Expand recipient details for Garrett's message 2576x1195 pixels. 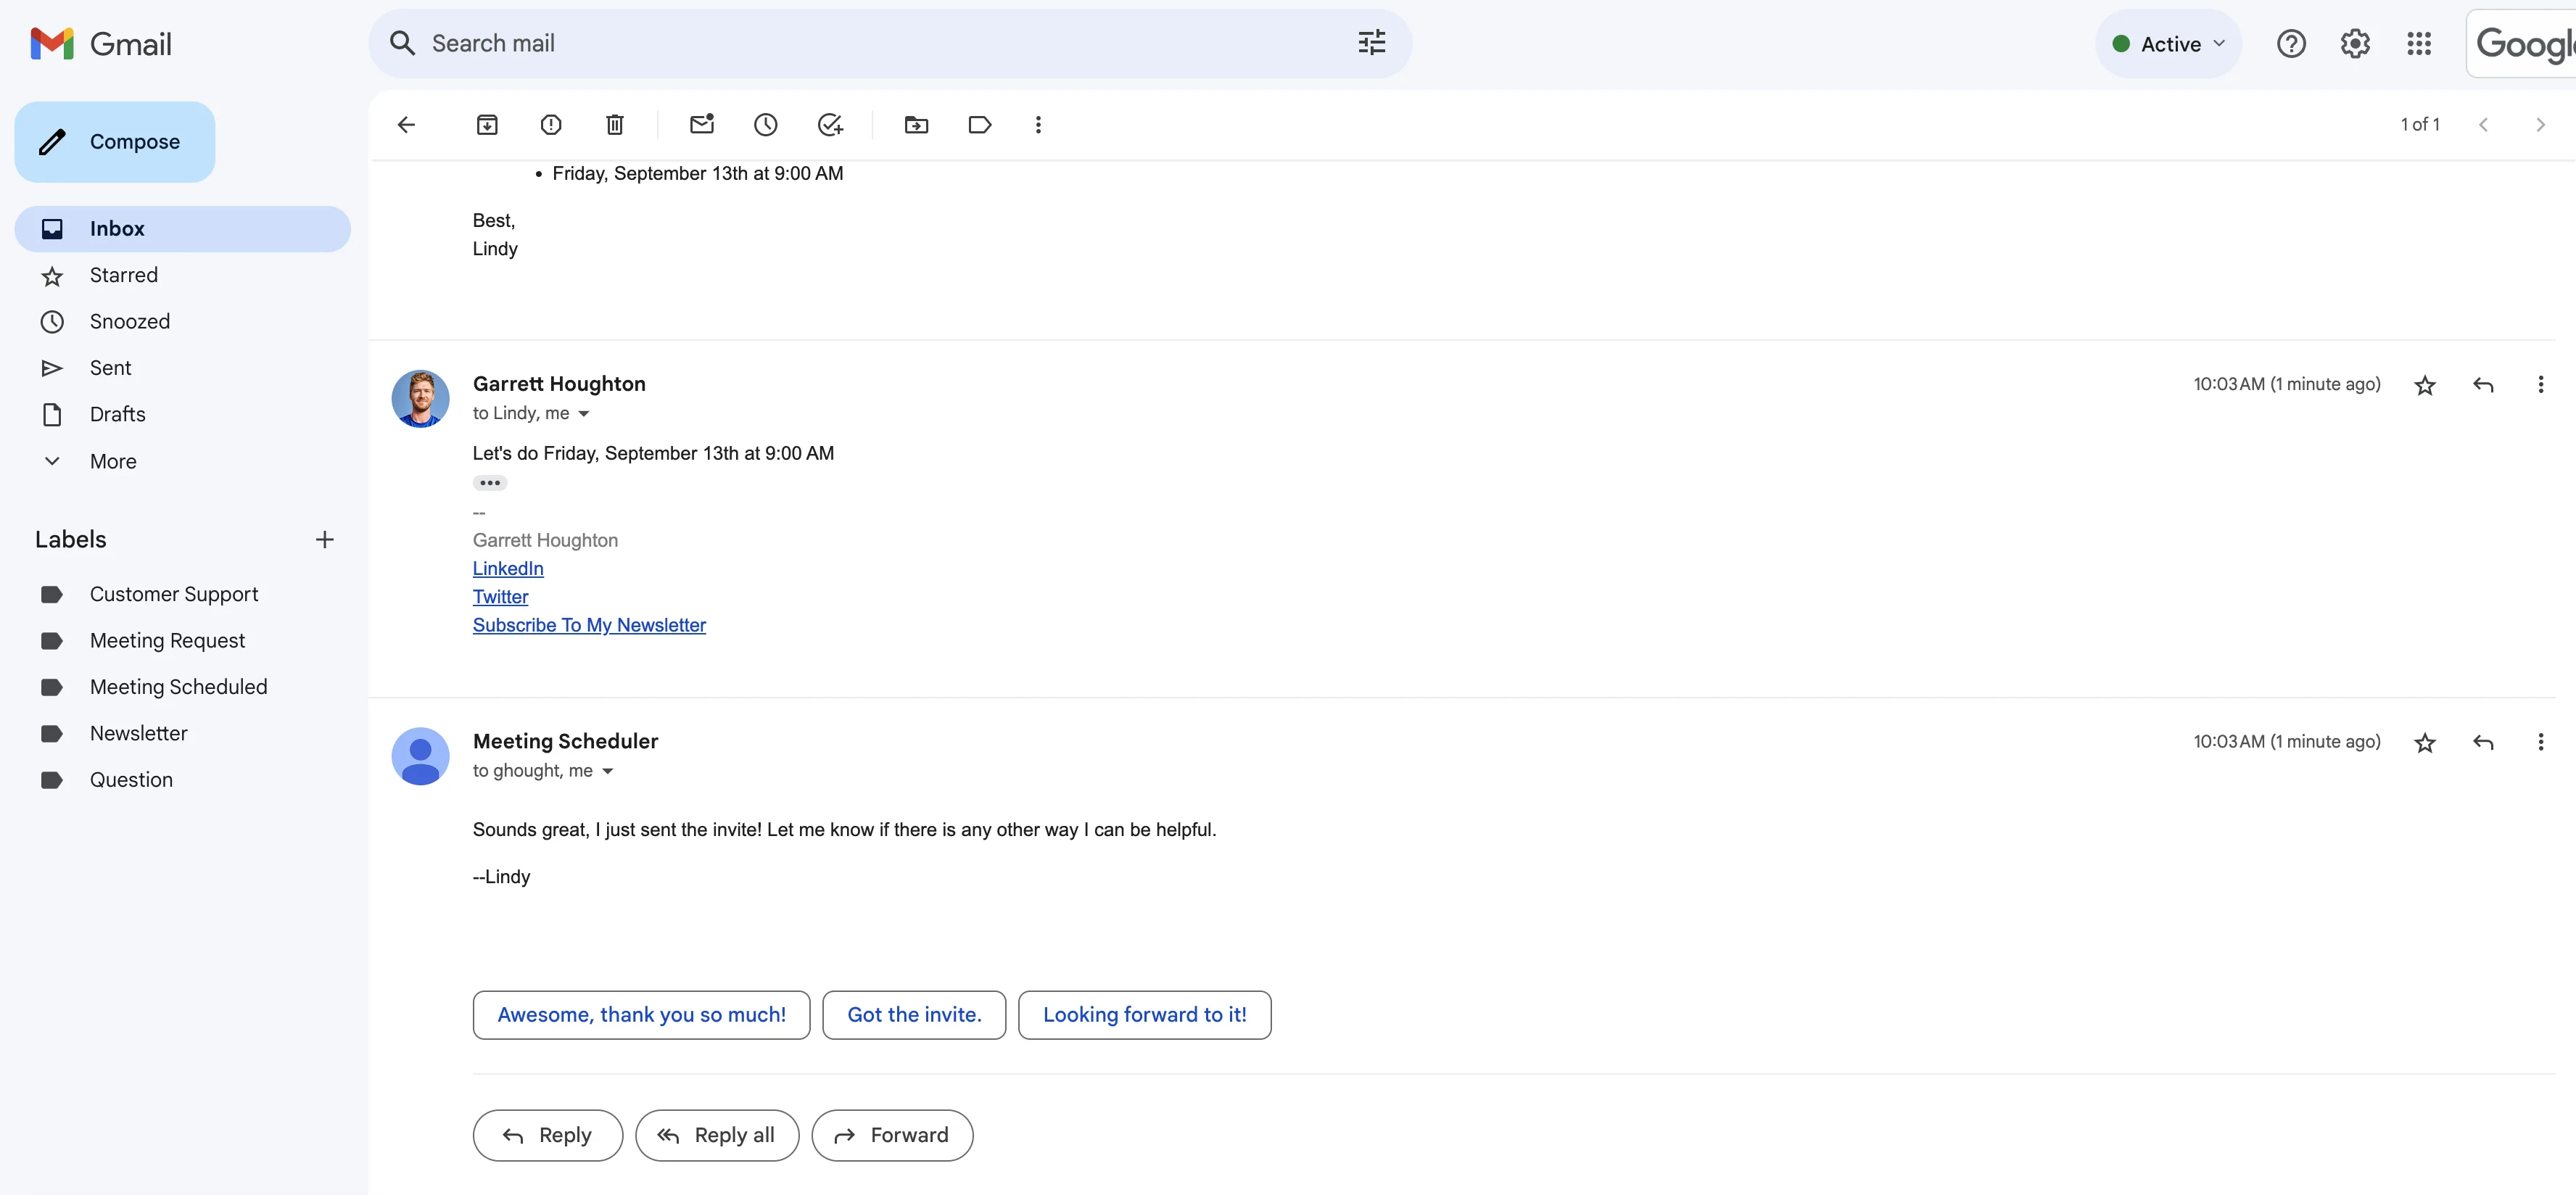584,414
